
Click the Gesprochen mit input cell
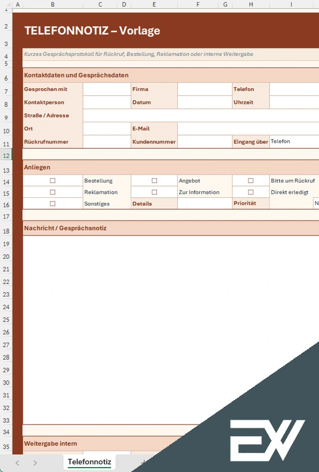point(107,89)
